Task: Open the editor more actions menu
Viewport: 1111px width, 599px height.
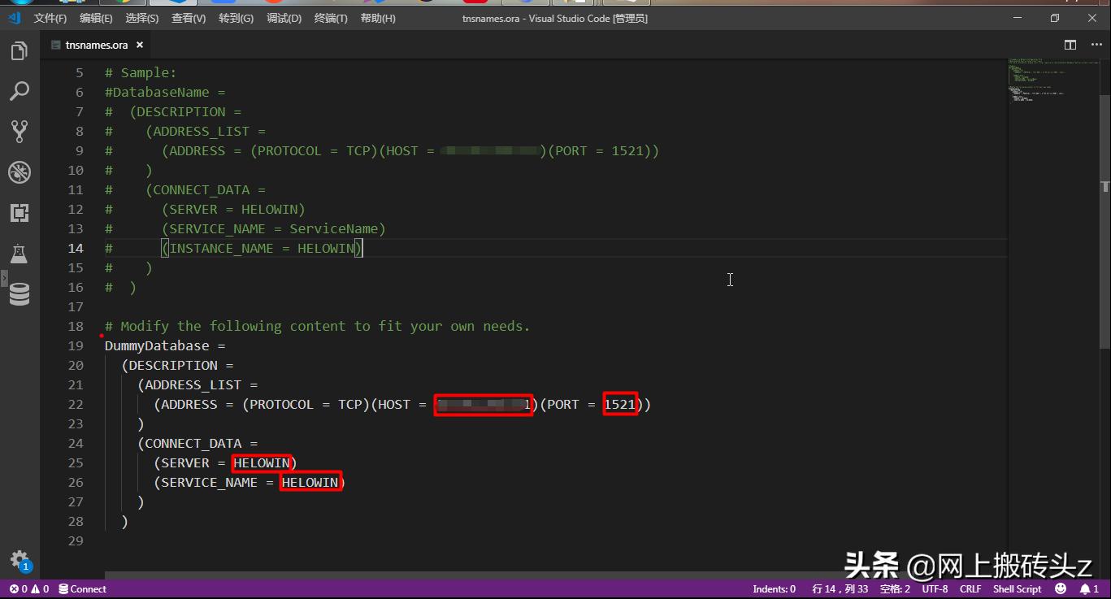Action: pyautogui.click(x=1096, y=45)
